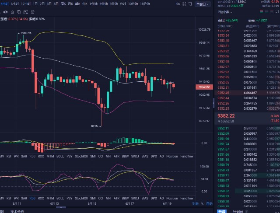Switch to the 周K timeframe
The width and height of the screenshot is (280, 213).
[x=63, y=4]
